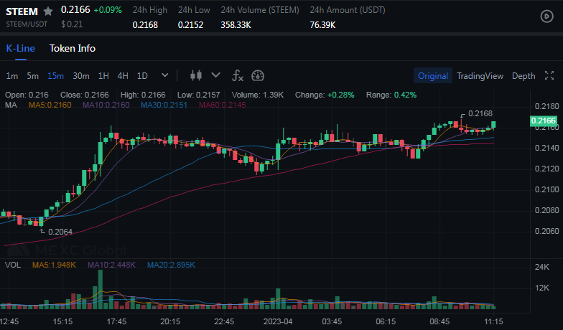Switch to the 4H interval
563x330 pixels.
123,76
